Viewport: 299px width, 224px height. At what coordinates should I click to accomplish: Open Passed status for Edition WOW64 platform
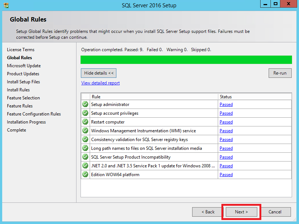click(x=226, y=174)
